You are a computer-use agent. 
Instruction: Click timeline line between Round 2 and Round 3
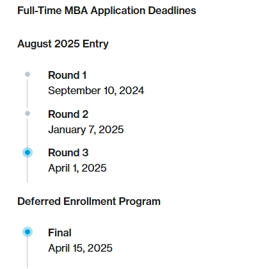coord(27,133)
